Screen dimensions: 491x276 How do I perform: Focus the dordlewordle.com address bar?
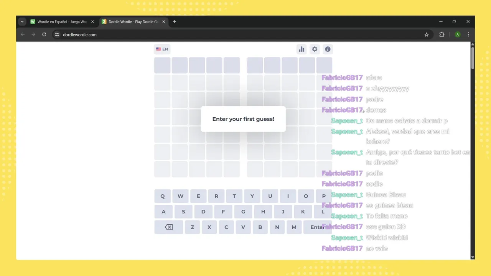[x=242, y=34]
